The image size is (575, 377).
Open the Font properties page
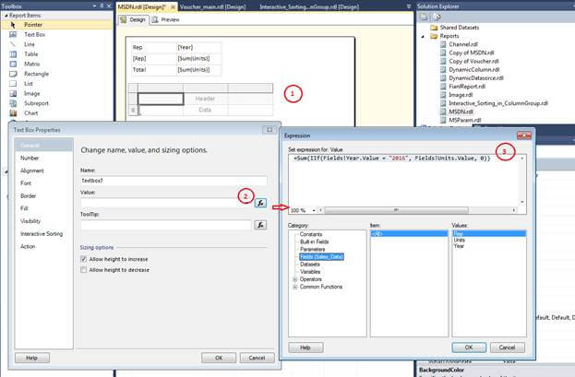tap(26, 183)
